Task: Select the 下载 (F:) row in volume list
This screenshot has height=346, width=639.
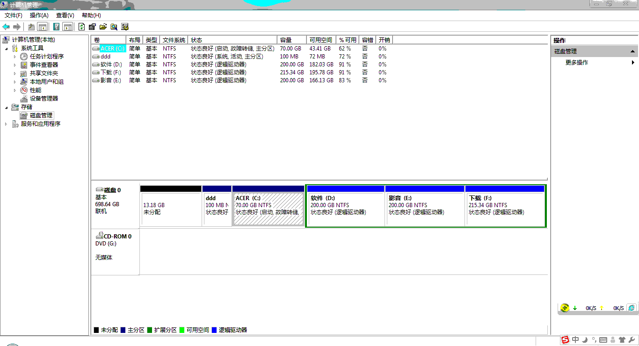Action: (x=241, y=72)
